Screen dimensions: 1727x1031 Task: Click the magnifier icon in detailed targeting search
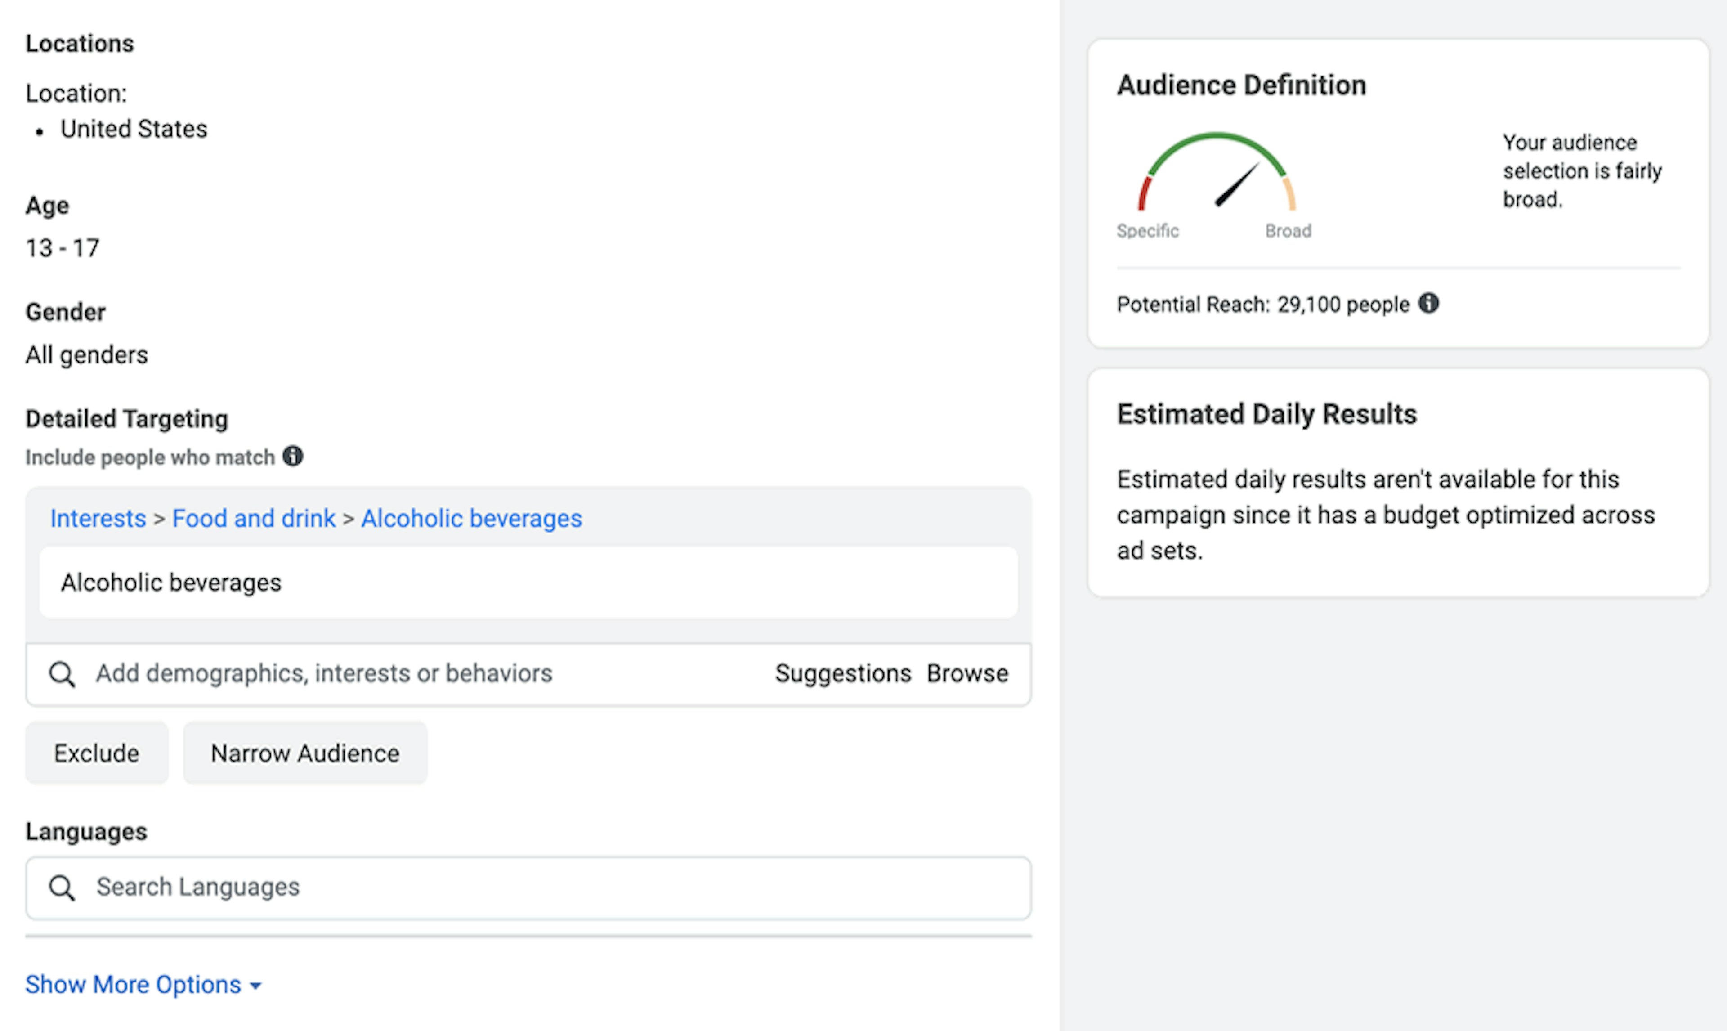[x=62, y=674]
